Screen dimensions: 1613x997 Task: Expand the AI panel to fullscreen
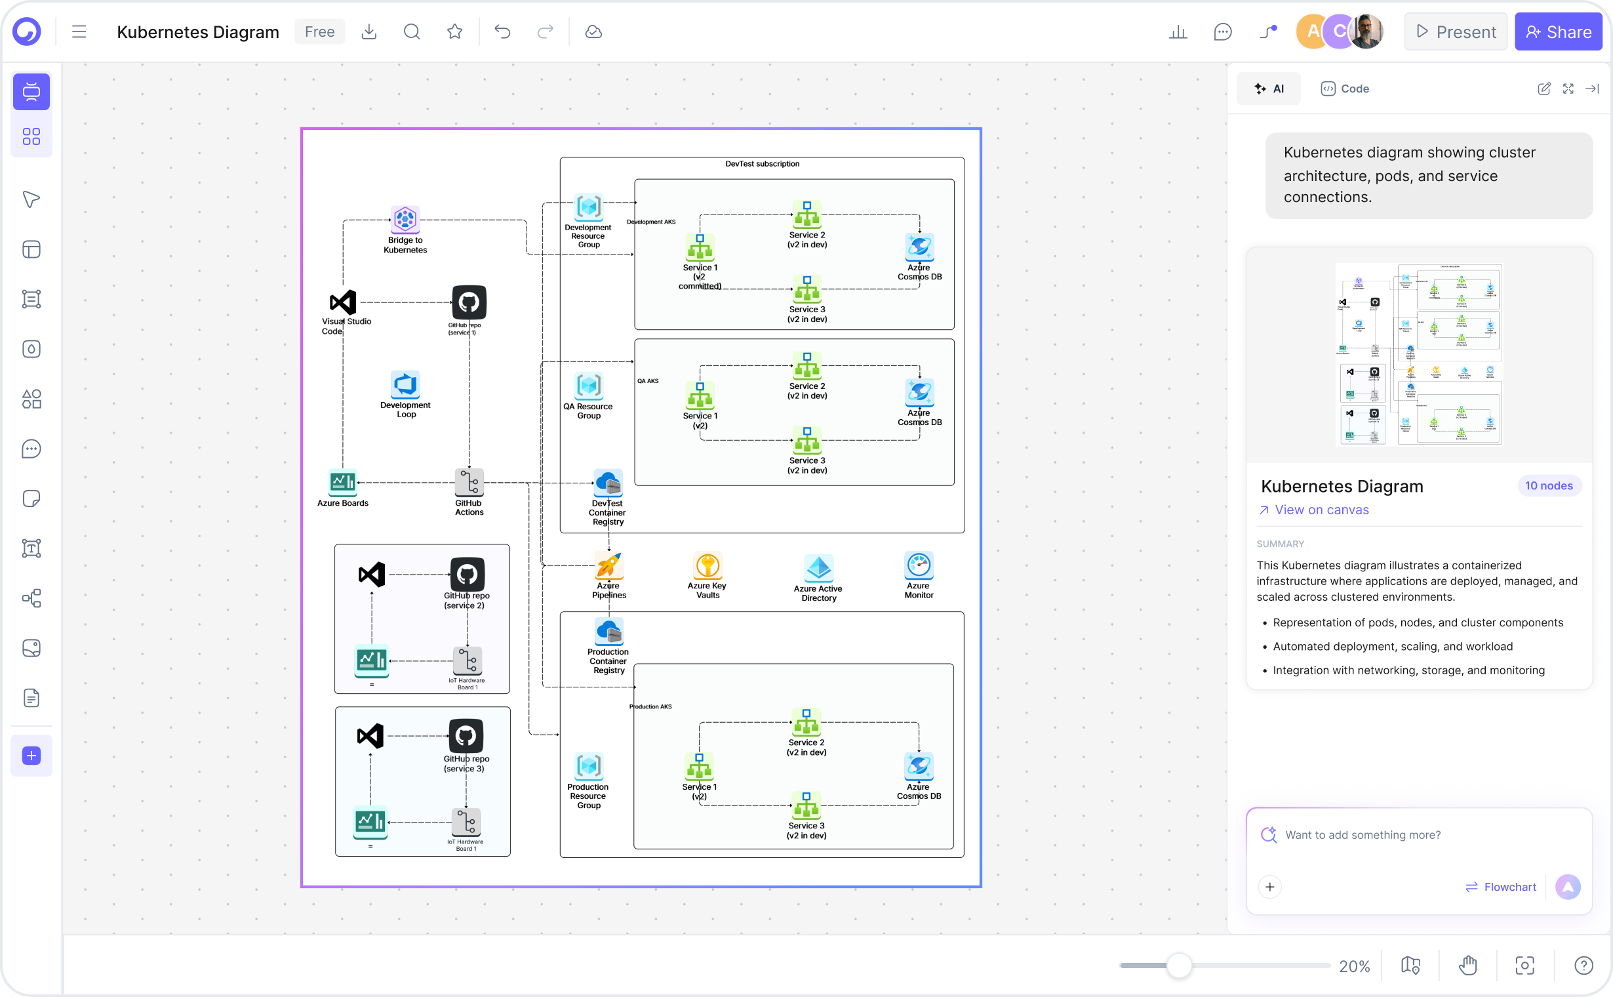(x=1568, y=89)
